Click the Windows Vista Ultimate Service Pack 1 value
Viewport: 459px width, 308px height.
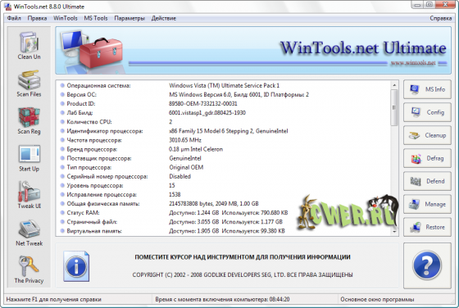[225, 85]
